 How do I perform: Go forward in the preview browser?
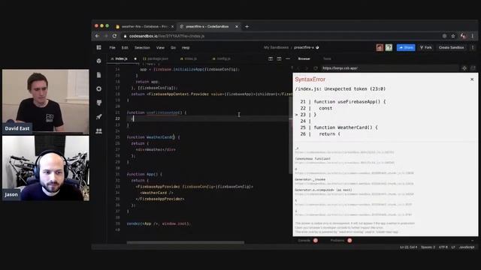coord(306,68)
